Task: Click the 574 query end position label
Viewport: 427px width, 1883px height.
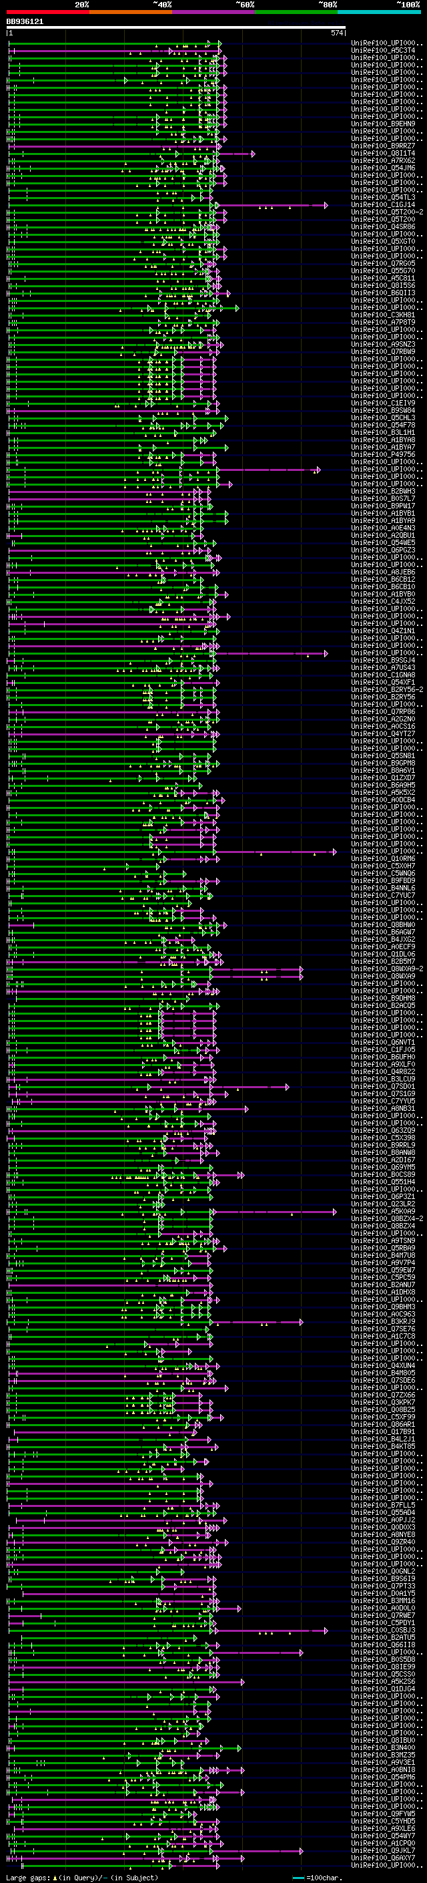Action: pyautogui.click(x=336, y=33)
